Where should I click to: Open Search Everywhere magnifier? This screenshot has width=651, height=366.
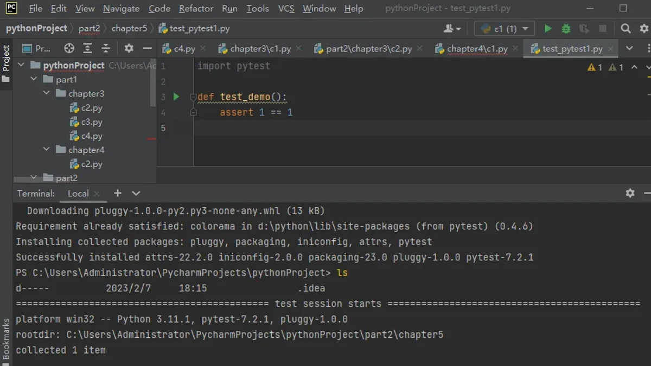626,29
